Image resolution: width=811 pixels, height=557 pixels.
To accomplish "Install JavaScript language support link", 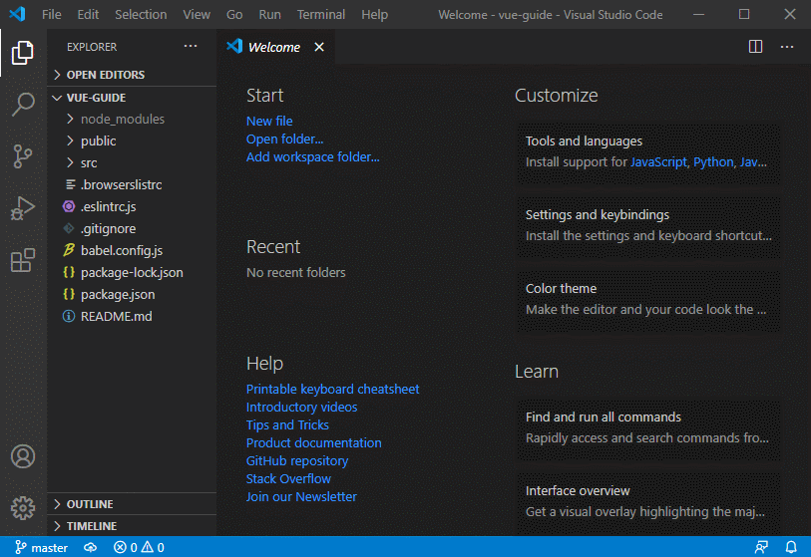I will tap(658, 162).
